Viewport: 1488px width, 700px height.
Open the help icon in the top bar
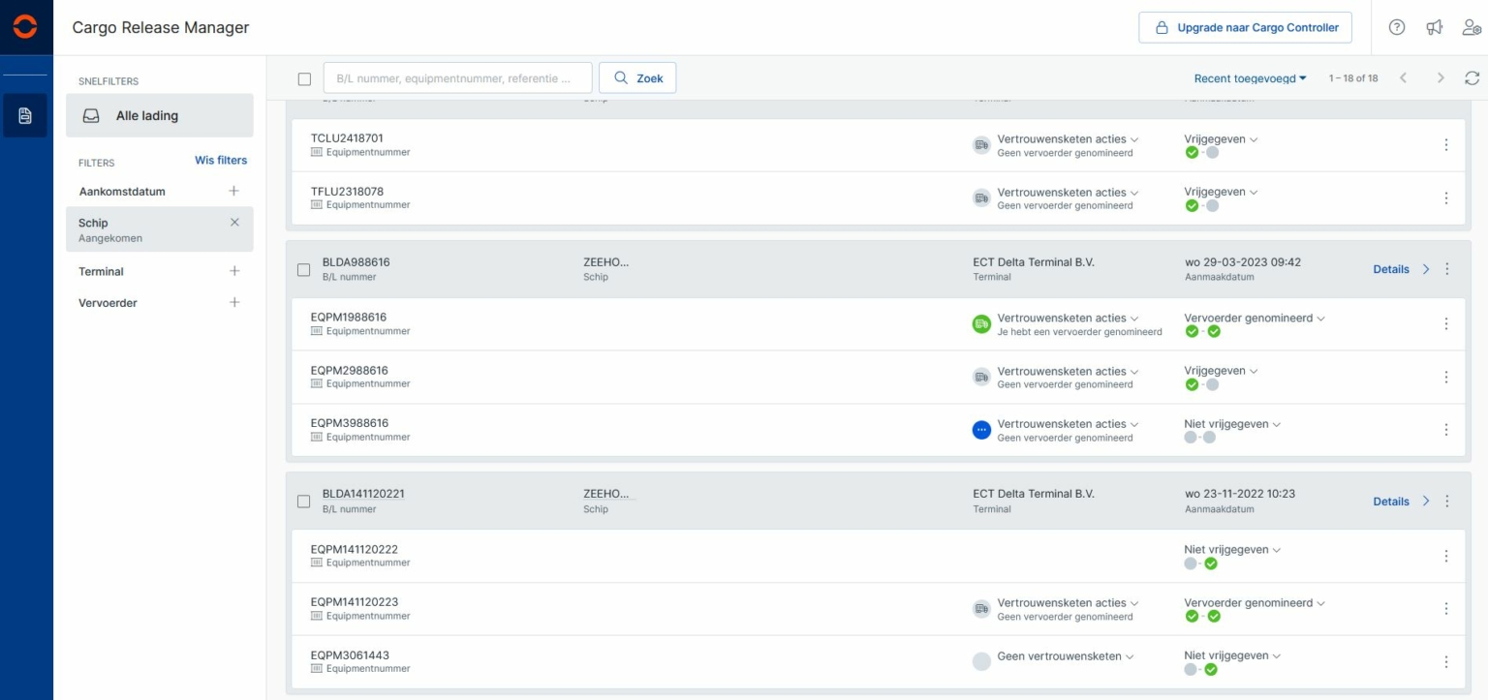[x=1396, y=27]
